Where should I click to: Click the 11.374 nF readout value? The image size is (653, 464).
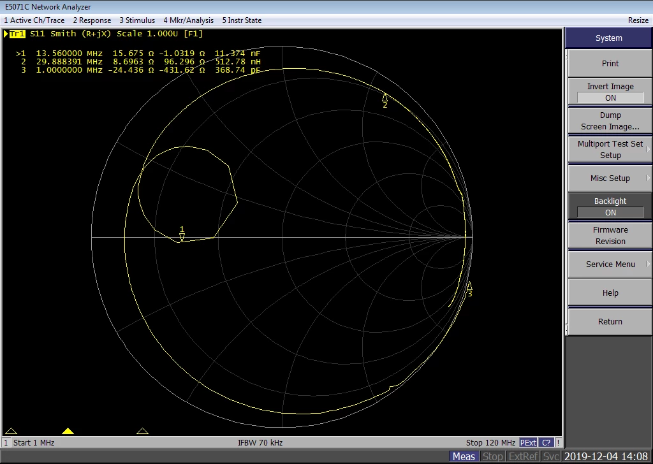(x=237, y=54)
